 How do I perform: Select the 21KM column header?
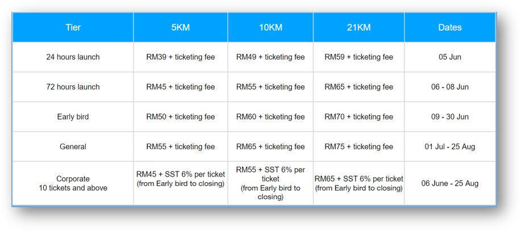(x=359, y=27)
